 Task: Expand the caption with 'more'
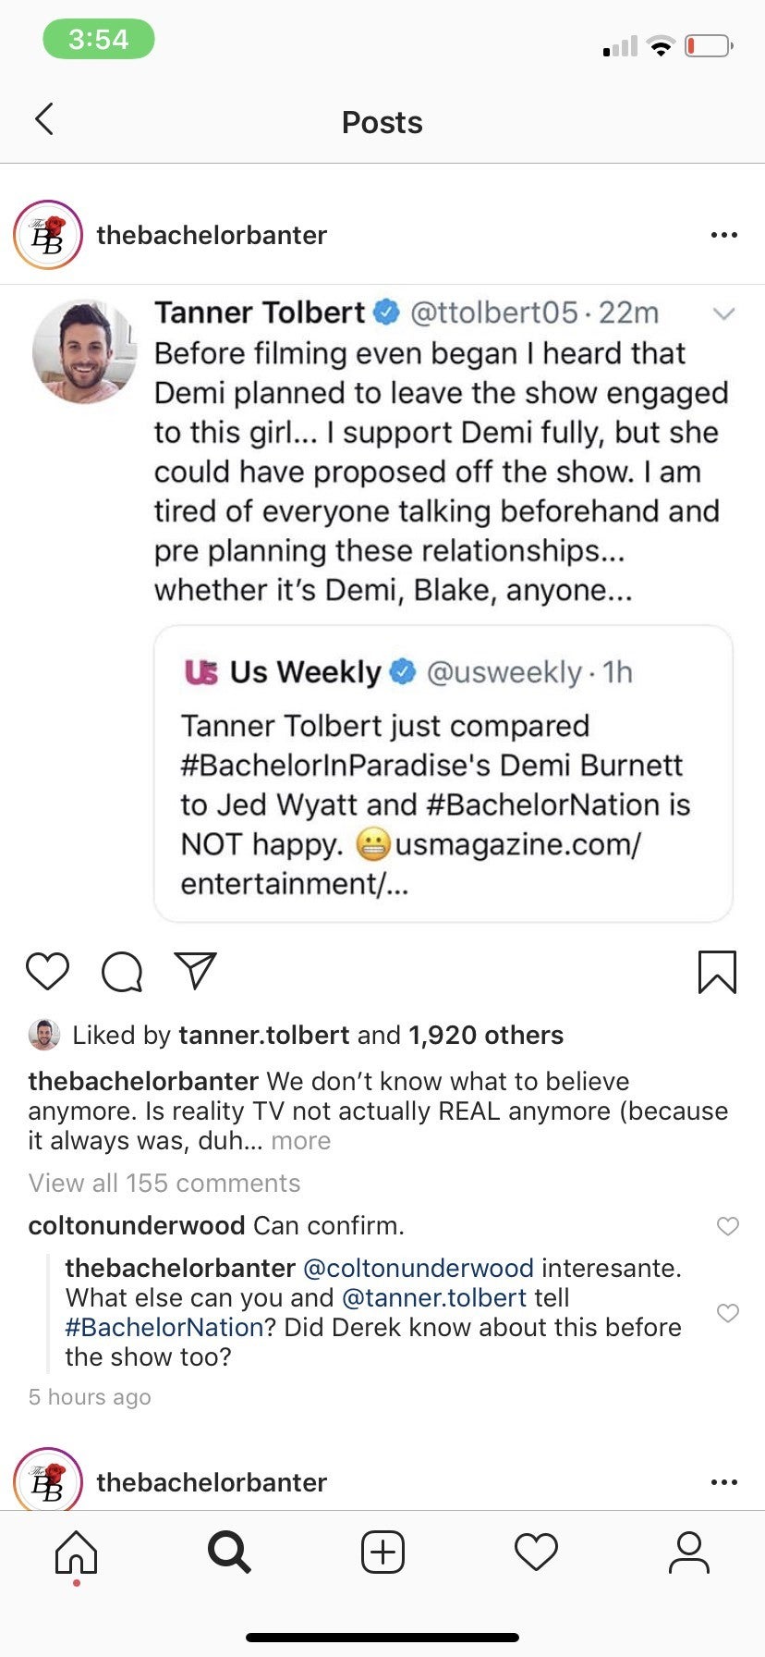point(300,1141)
